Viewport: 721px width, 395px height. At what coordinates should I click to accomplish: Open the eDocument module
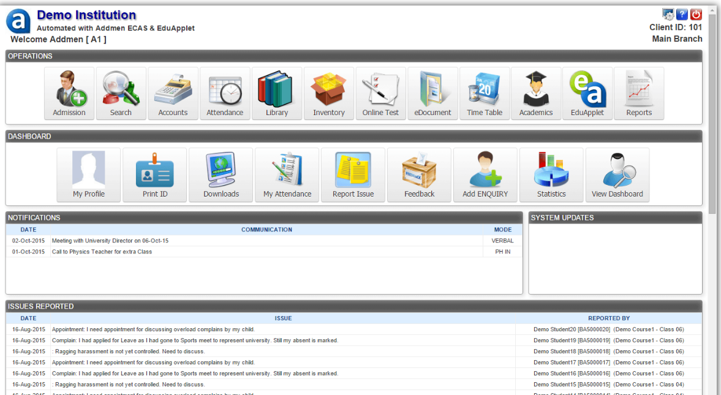(x=432, y=93)
